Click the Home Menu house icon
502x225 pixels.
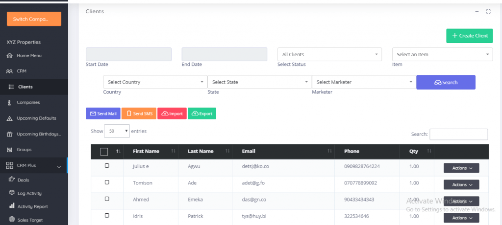[x=9, y=56]
